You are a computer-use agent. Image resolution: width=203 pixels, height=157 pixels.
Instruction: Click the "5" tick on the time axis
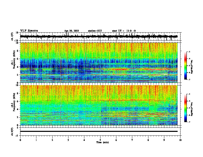point(100,140)
